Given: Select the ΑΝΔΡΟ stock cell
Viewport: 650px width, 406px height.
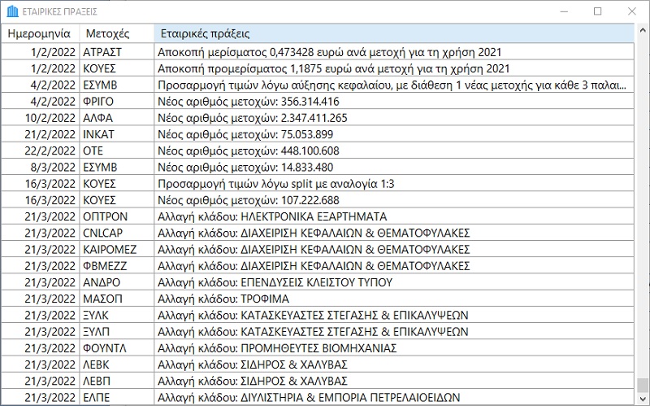Looking at the screenshot, I should pyautogui.click(x=116, y=282).
